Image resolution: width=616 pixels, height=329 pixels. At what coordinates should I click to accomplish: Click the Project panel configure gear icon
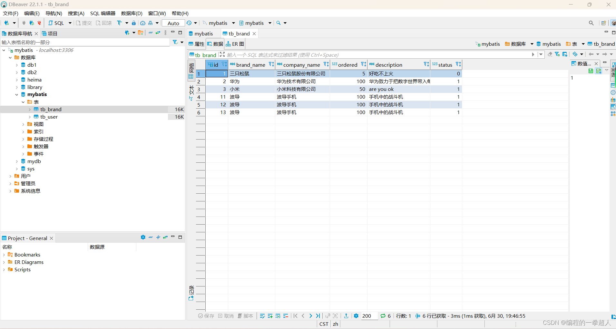(x=143, y=237)
